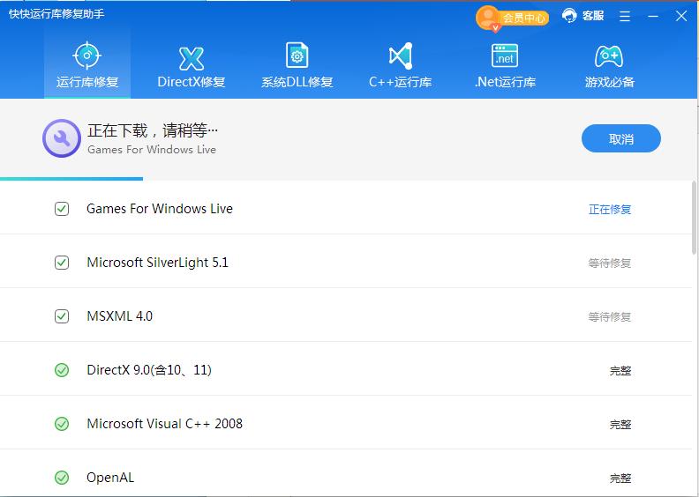This screenshot has width=699, height=497.
Task: Cancel the download with 取消 button
Action: (621, 138)
